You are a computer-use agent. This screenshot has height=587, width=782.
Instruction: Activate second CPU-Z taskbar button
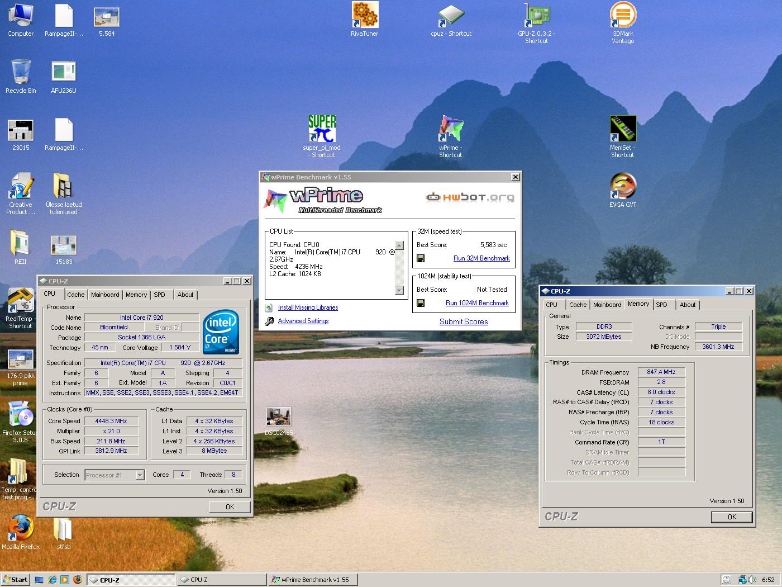221,580
